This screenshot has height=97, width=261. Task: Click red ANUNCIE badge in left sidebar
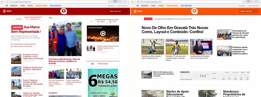[x=17, y=27]
